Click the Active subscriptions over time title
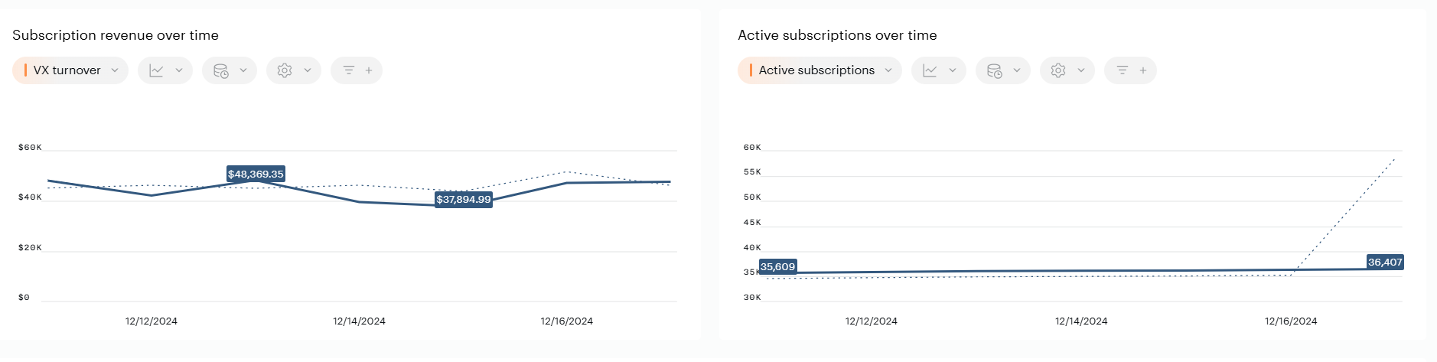The height and width of the screenshot is (362, 1437). tap(837, 35)
